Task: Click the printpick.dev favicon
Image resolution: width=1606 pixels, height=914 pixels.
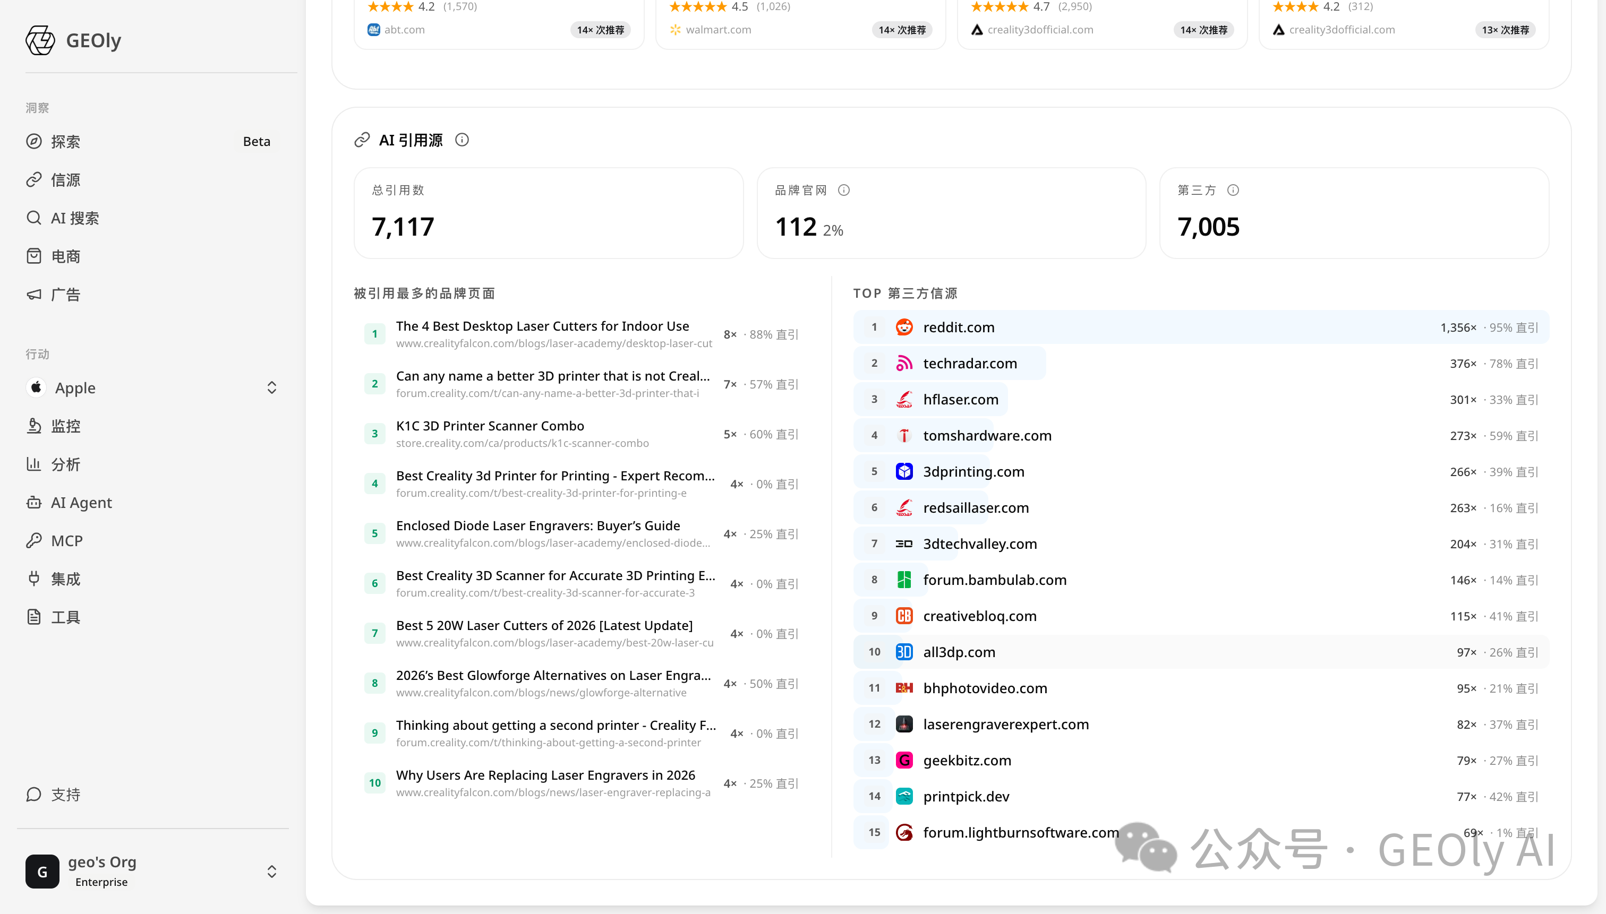Action: [904, 797]
